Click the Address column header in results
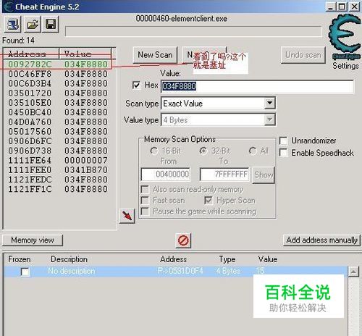Viewport: 362px width, 336px height. pos(31,54)
